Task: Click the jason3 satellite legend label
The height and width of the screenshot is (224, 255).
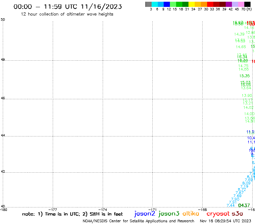Action: tap(169, 214)
